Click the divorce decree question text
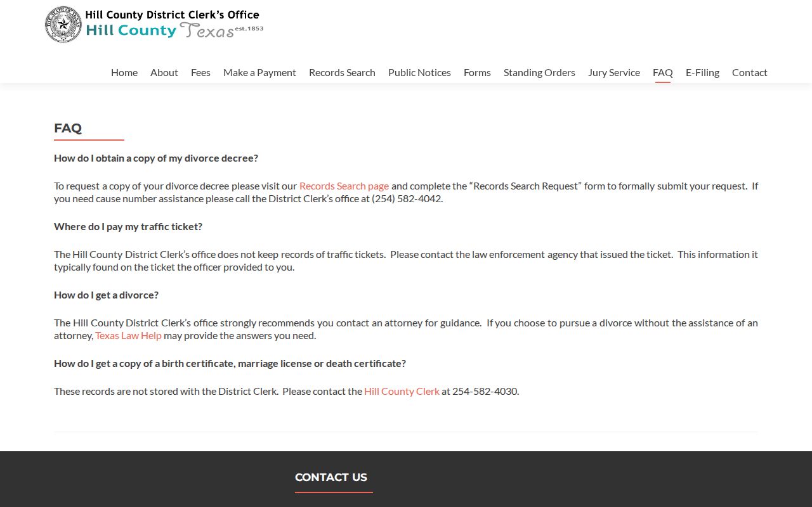 (x=156, y=158)
